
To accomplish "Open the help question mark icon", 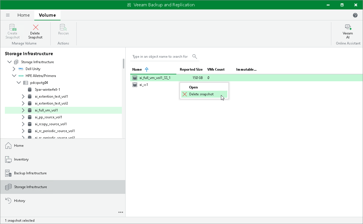I will 355,15.
